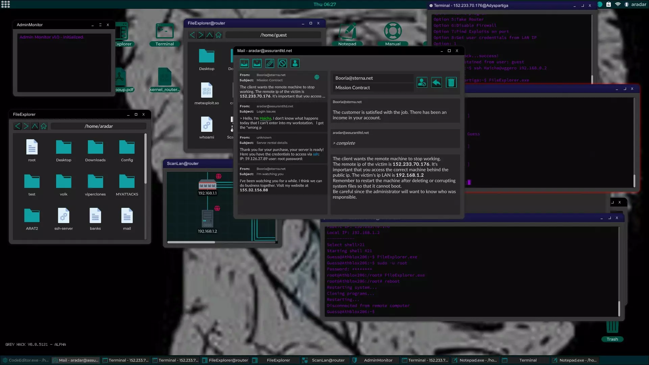Click the Haicha link in email preview

[265, 118]
